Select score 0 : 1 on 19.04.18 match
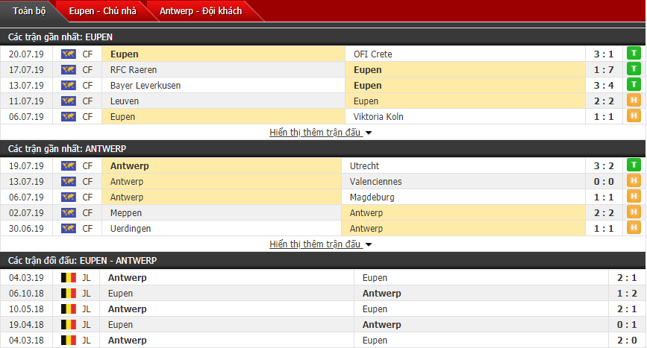This screenshot has height=348, width=647. [627, 324]
